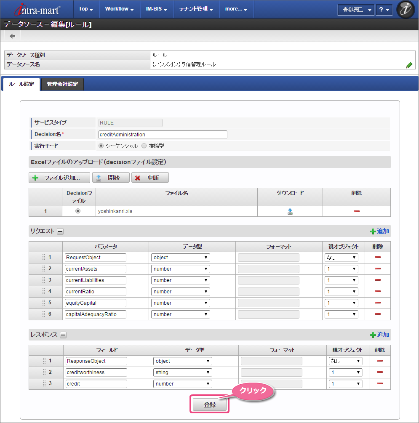
Task: Click the round 'i' icon top right
Action: pos(406,9)
